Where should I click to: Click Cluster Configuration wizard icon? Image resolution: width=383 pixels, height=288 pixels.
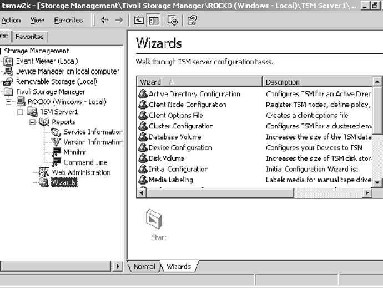(143, 126)
